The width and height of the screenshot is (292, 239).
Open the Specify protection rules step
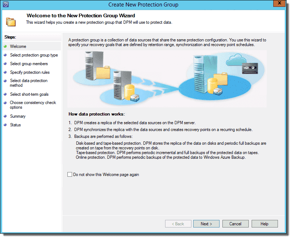(x=30, y=72)
